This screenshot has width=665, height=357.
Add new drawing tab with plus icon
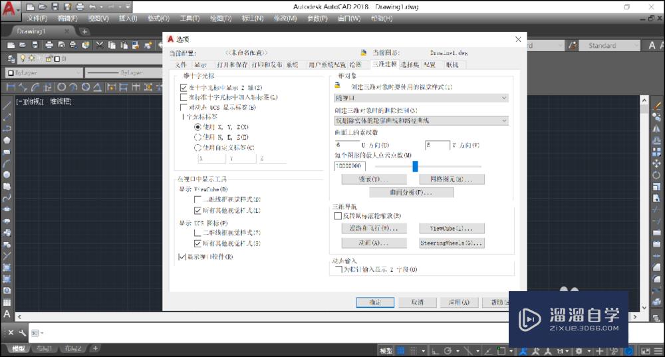click(x=84, y=31)
